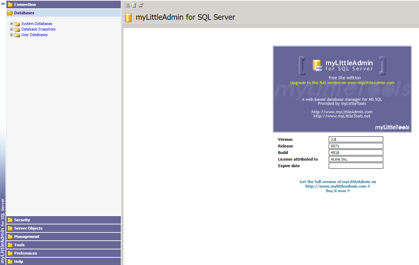Click the License field showing Acme Inc.
This screenshot has height=265, width=419.
[356, 159]
